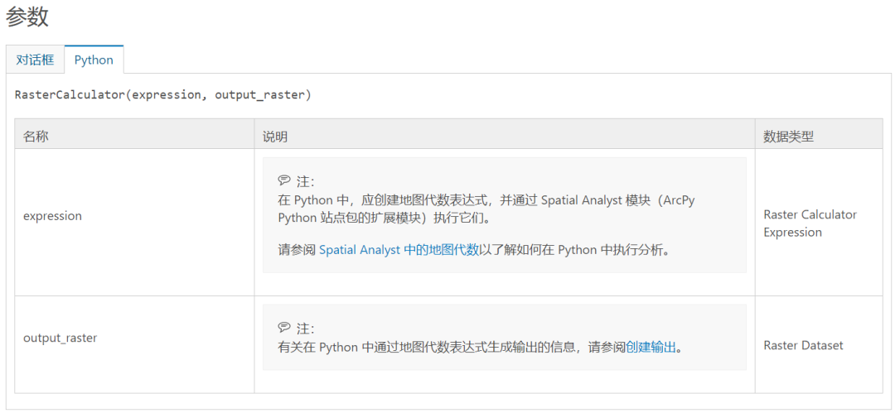The height and width of the screenshot is (413, 895).
Task: Click the 注: label in output_raster note
Action: [x=305, y=328]
